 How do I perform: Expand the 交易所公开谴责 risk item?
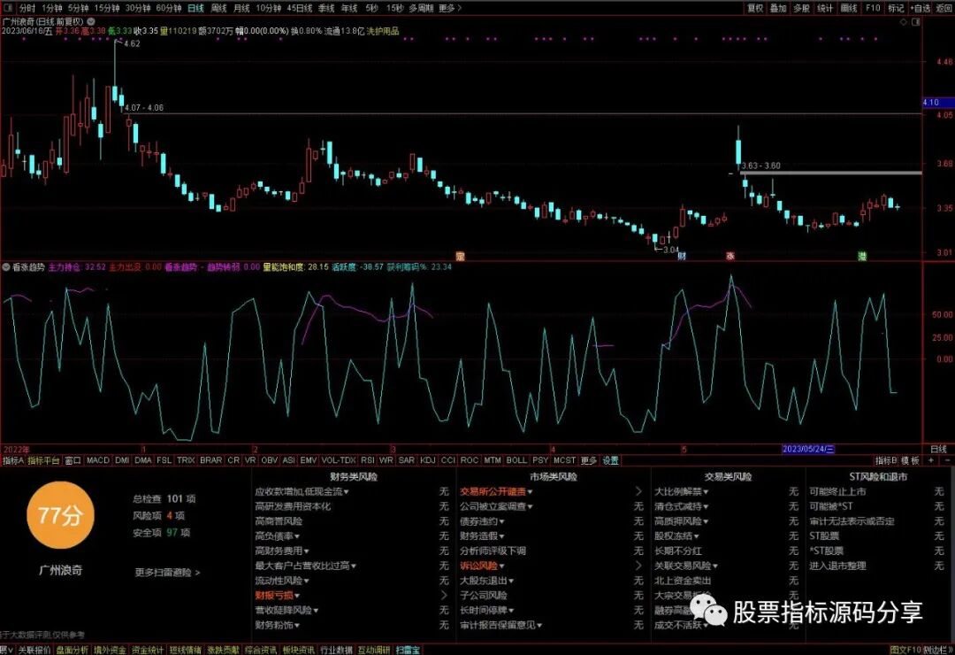496,491
